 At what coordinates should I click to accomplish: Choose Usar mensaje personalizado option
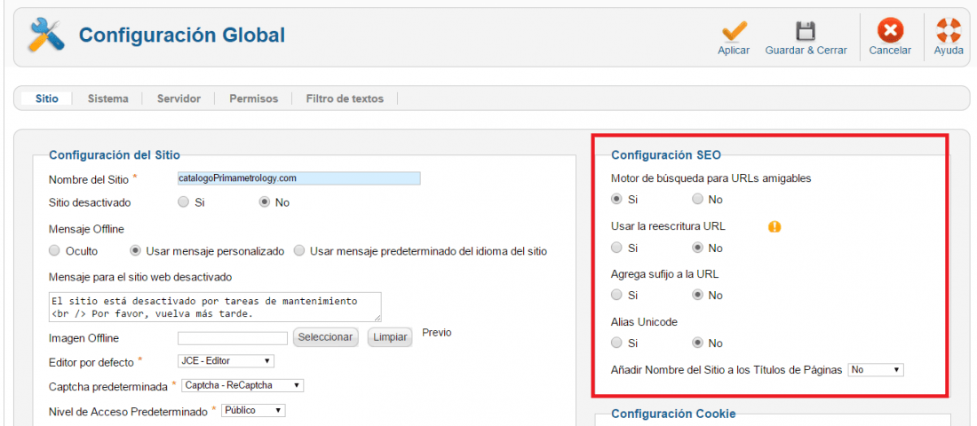[135, 251]
